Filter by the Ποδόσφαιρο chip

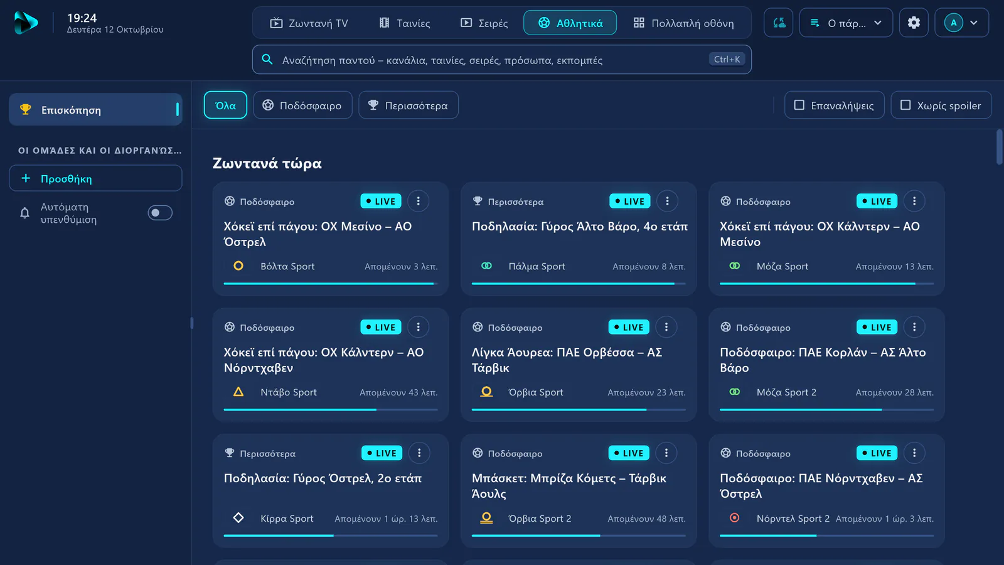tap(302, 105)
